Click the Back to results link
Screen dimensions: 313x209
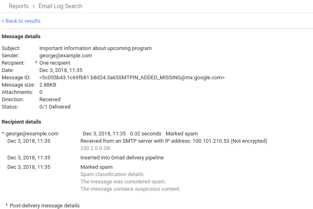click(21, 21)
